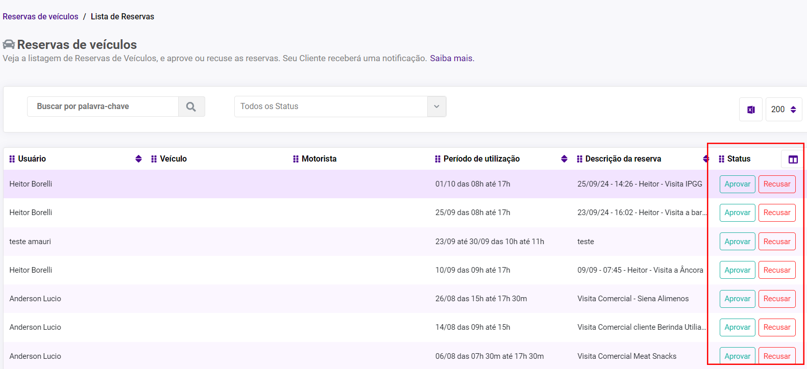
Task: Approve the 01/10 Visita IPGG reservation
Action: point(737,184)
